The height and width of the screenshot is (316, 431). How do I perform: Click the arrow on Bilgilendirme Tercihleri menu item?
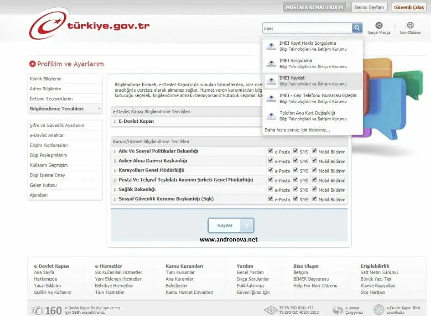pos(99,109)
